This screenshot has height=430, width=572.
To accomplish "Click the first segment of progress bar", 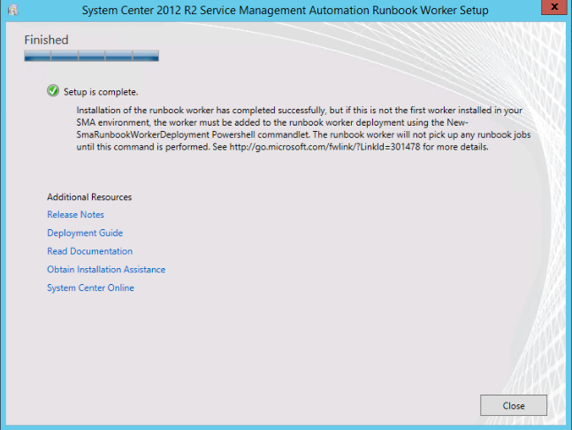I will pyautogui.click(x=38, y=57).
